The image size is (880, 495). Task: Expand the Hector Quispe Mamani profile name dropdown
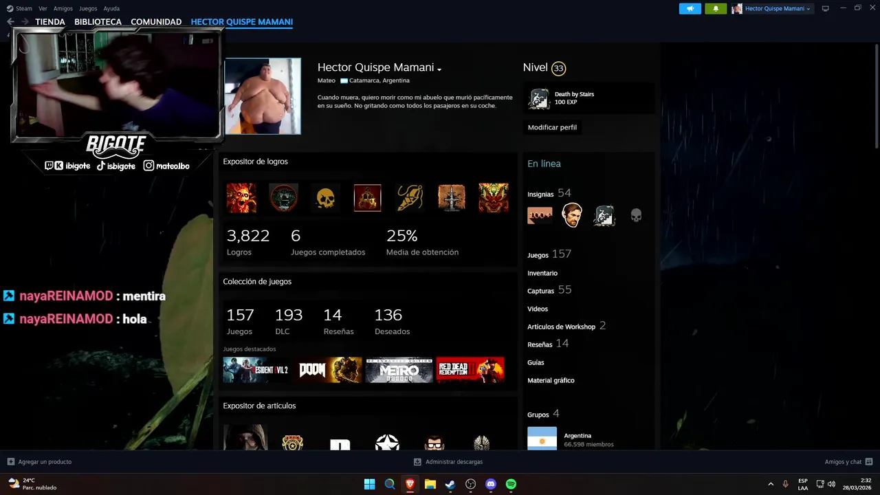[439, 69]
